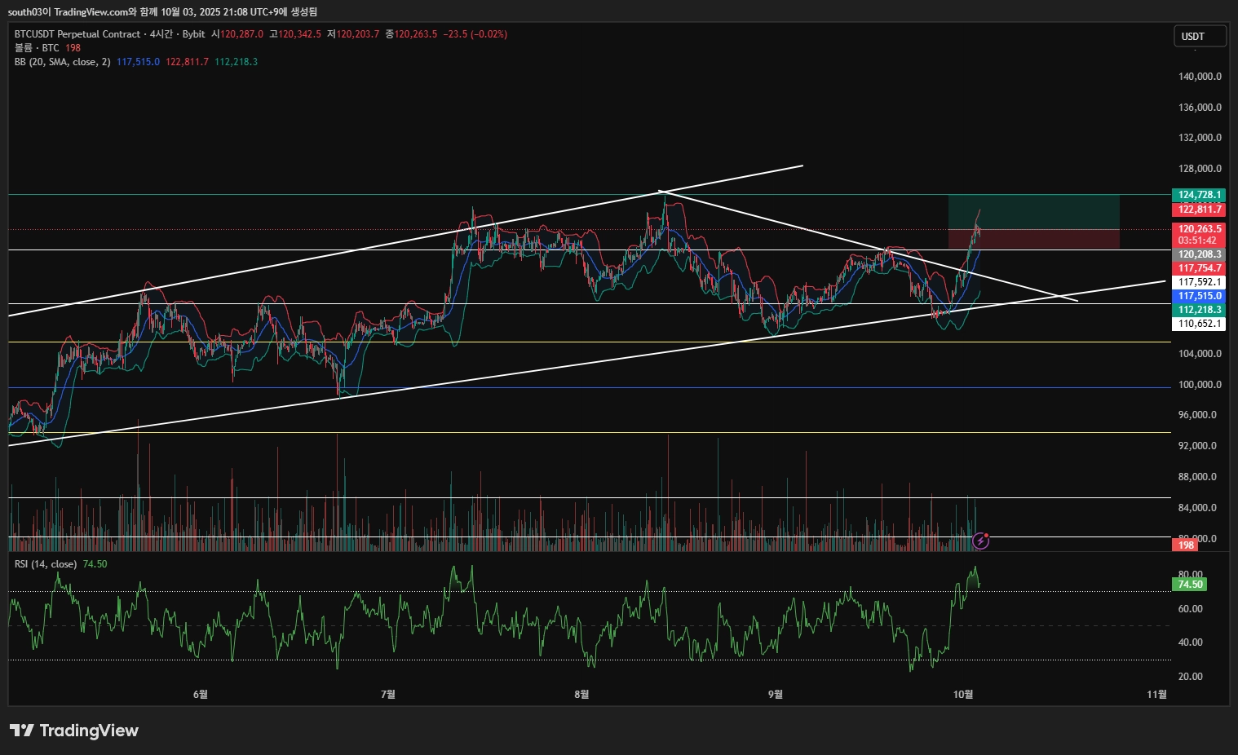1238x755 pixels.
Task: Click the 10월 label on time axis
Action: pyautogui.click(x=963, y=694)
